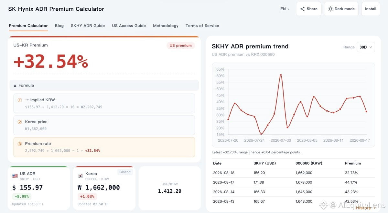
Task: Click the +1.03% change badge
Action: 87,196
